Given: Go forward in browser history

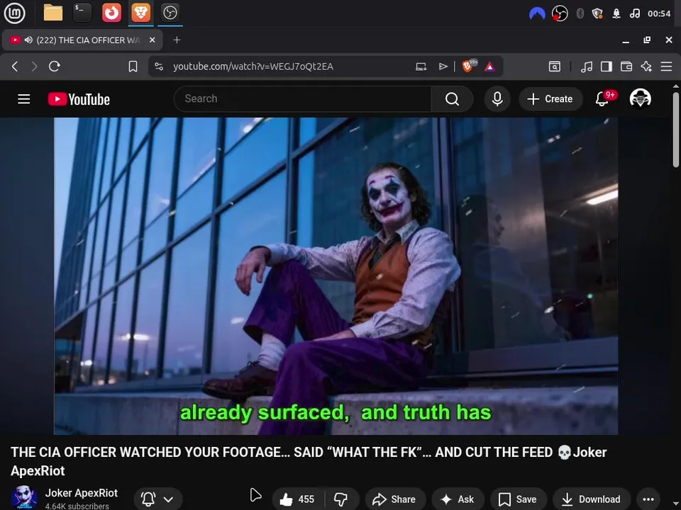Looking at the screenshot, I should pyautogui.click(x=34, y=67).
